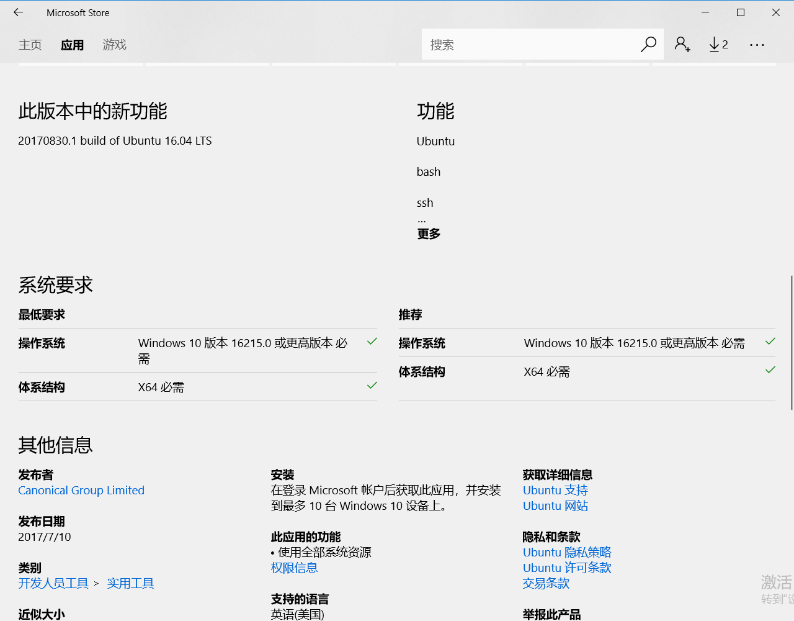Click the green check for recommended 操作系统
Viewport: 794px width, 621px height.
pos(770,342)
